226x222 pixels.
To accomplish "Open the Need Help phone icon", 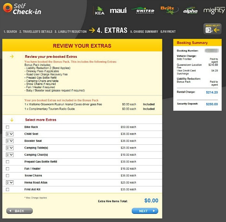I will pos(212,29).
